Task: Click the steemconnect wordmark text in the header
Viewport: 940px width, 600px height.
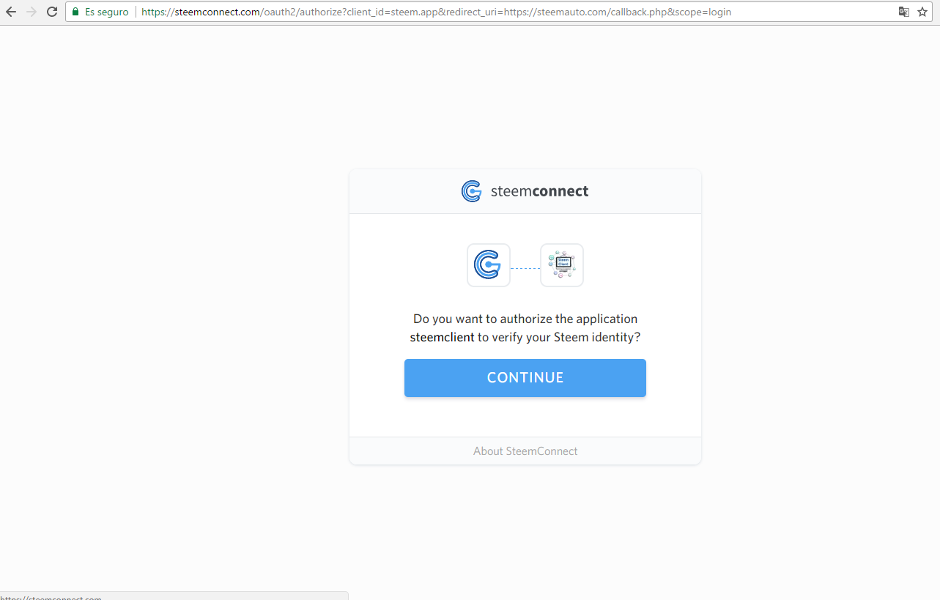Action: click(539, 191)
